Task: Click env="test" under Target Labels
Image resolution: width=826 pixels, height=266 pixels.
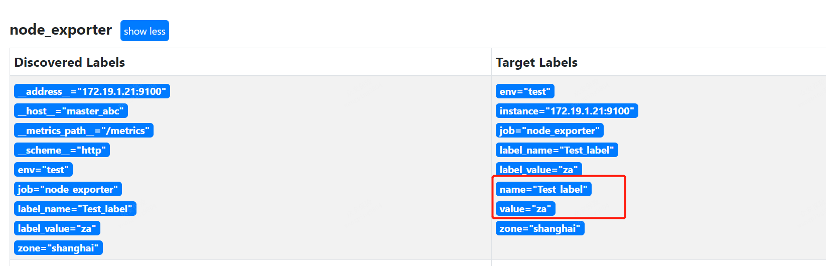Action: tap(525, 91)
